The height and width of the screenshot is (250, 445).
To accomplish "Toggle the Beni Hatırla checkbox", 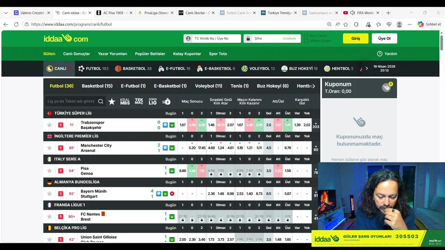I will [306, 36].
